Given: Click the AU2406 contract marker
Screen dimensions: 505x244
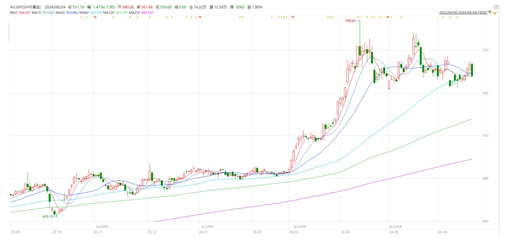Looking at the screenshot, I should (x=300, y=227).
